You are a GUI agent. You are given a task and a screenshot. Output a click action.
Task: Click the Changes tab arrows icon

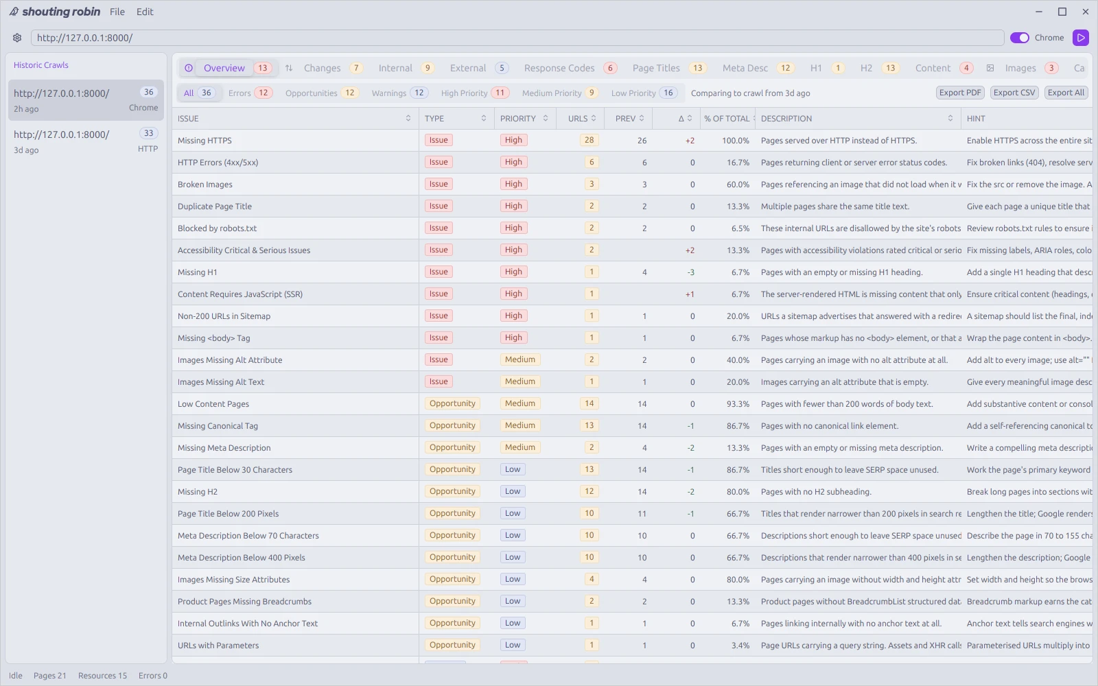point(289,68)
